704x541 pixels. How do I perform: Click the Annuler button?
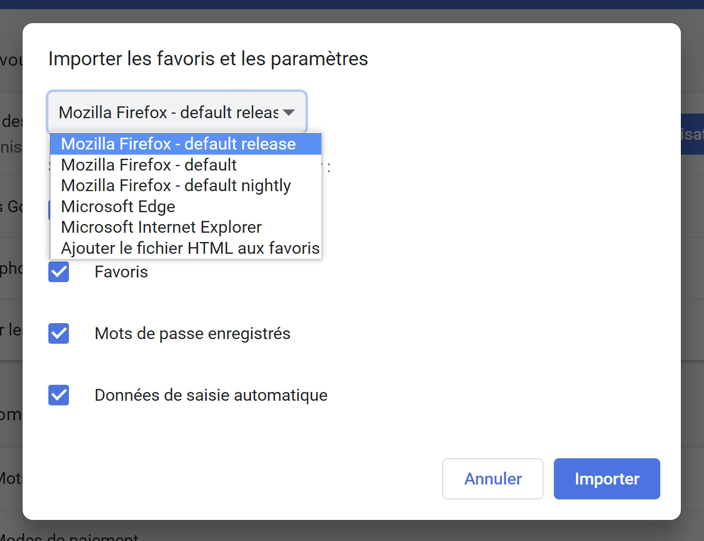pos(493,479)
